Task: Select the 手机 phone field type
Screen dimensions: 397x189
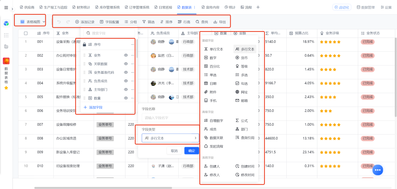Action: tap(211, 101)
